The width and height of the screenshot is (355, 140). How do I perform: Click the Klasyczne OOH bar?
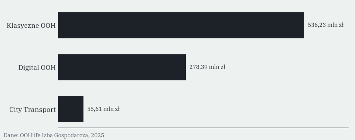click(x=181, y=25)
